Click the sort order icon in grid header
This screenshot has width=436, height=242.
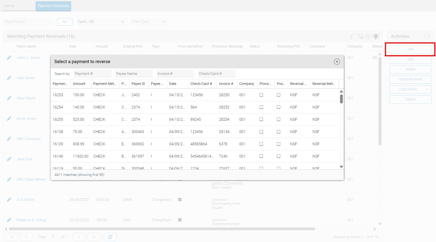[x=353, y=36]
